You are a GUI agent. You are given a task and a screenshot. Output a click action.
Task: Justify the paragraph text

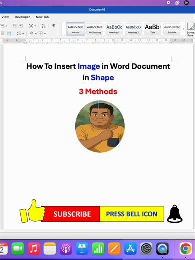[3, 33]
